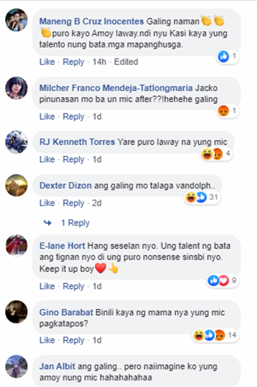257x387 pixels.
Task: Open the Milcher Franco Mendeja-Tatlongmaria profile link
Action: [x=116, y=88]
